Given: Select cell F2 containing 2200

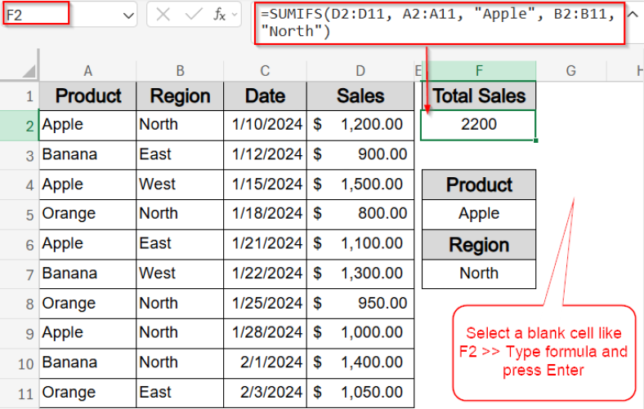Looking at the screenshot, I should pyautogui.click(x=479, y=125).
